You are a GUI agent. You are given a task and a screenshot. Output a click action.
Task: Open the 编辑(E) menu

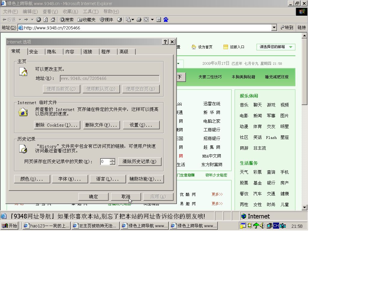tap(30, 11)
